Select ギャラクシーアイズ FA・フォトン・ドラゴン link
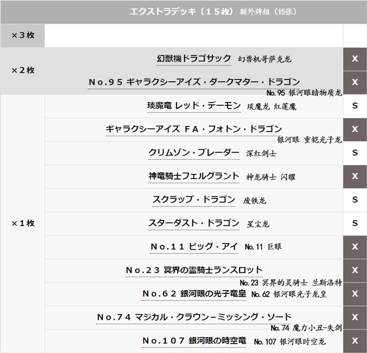367x353 pixels. 194,129
